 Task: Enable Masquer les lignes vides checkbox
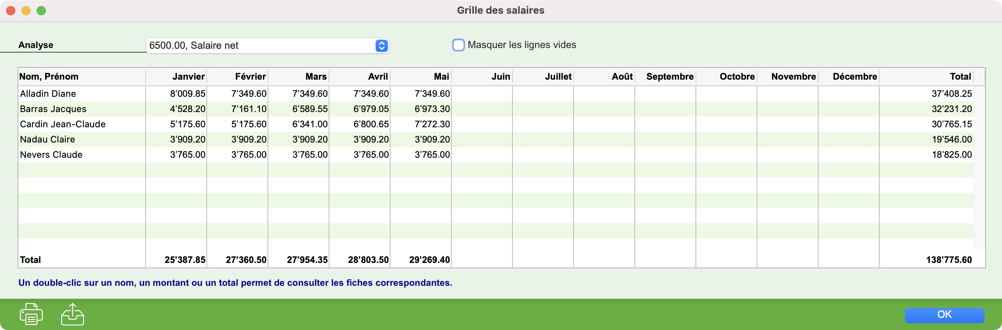(458, 45)
